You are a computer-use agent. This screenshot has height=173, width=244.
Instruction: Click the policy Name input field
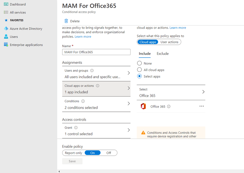[96, 52]
